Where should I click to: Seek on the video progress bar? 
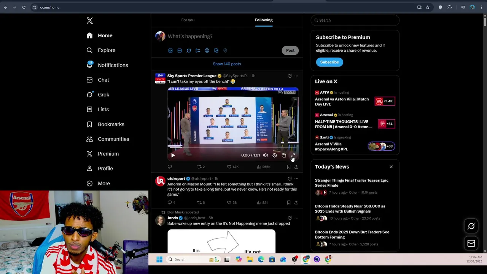pyautogui.click(x=233, y=147)
